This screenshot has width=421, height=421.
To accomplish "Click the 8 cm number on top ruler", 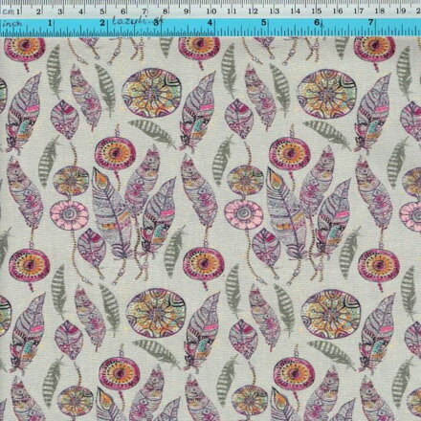I will point(165,11).
